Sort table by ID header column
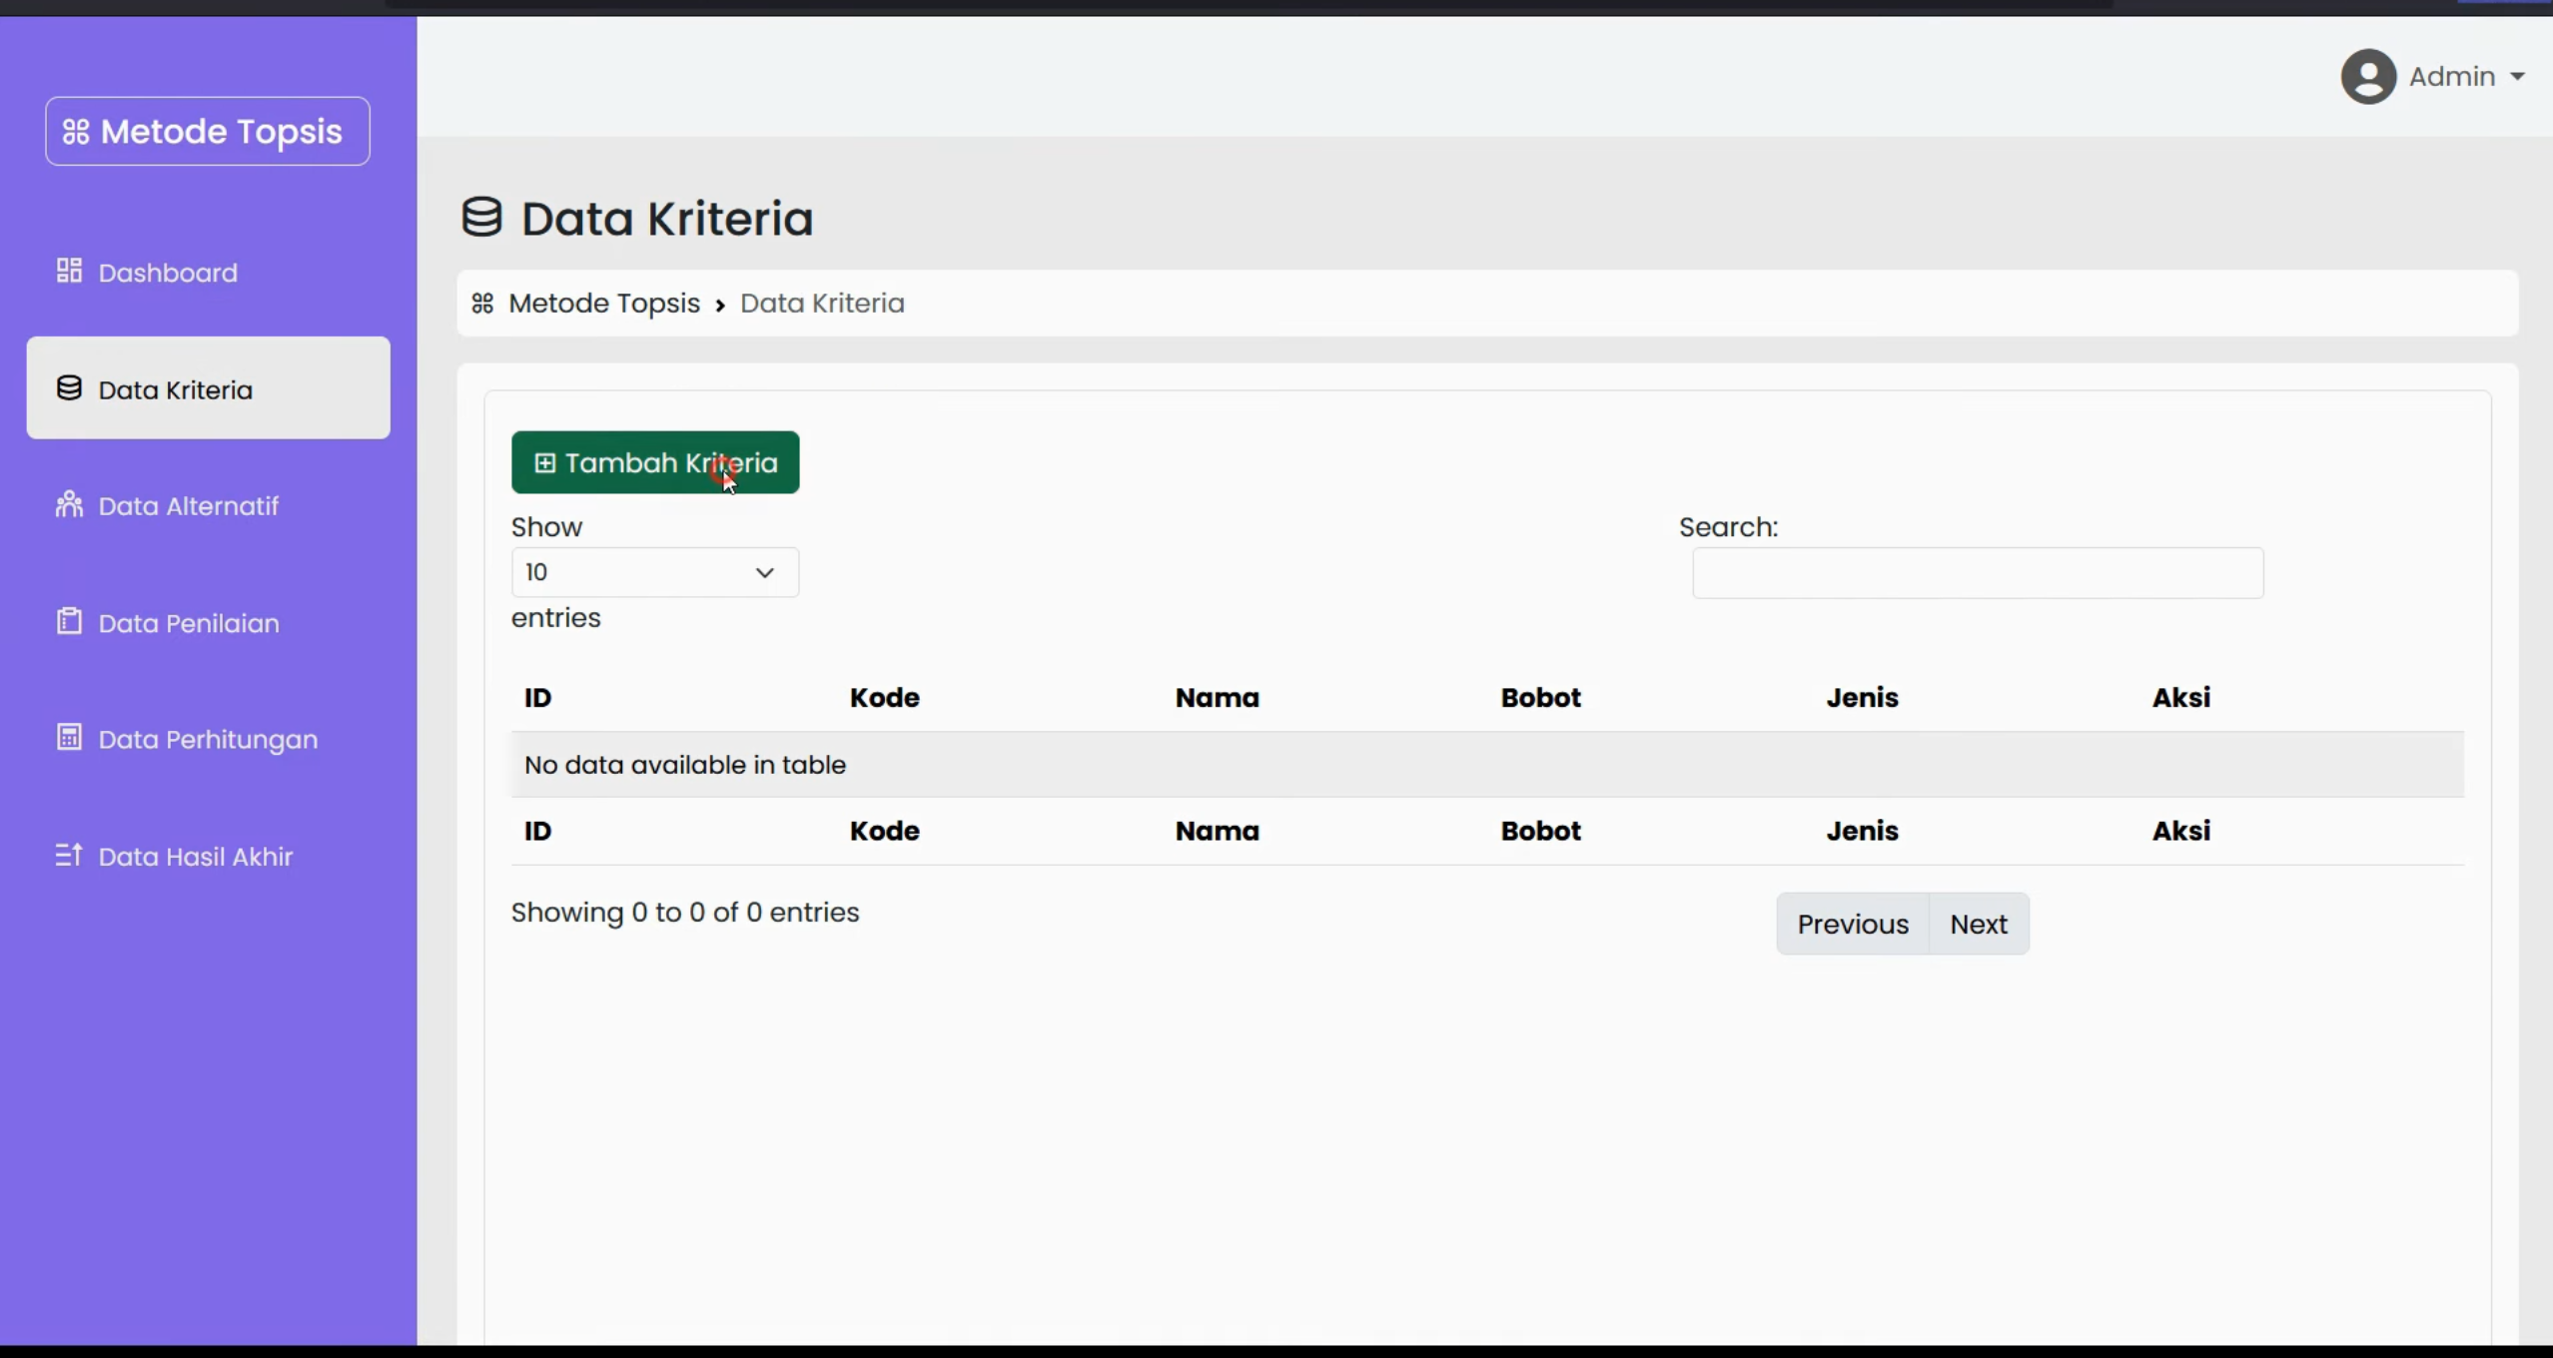 (538, 697)
